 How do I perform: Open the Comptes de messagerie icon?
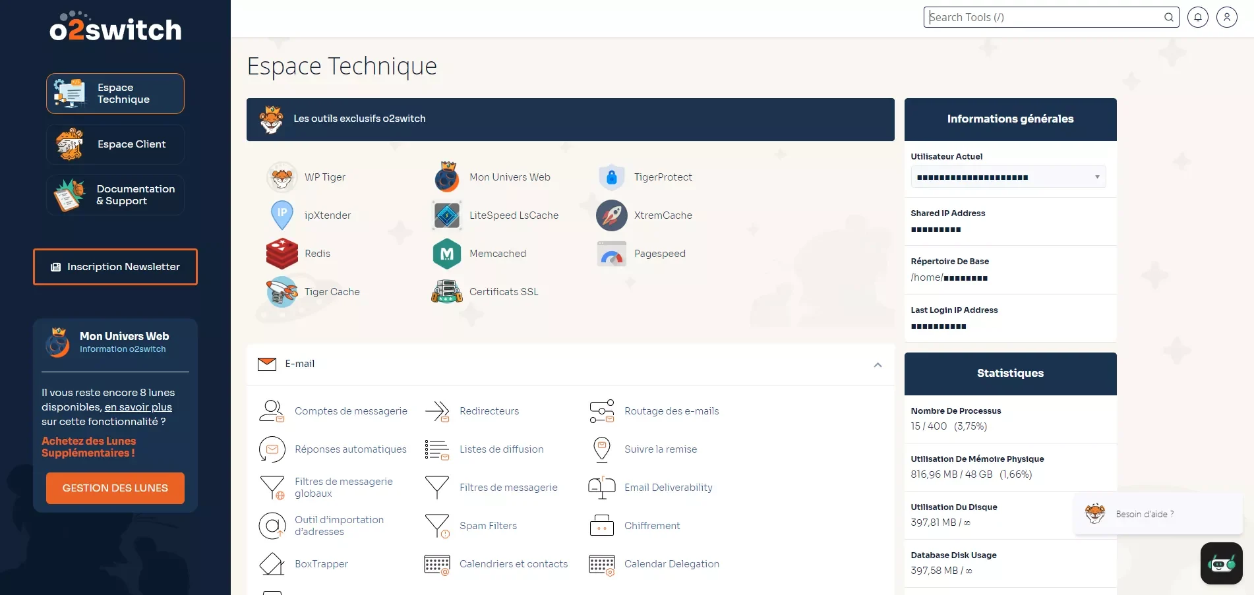[x=272, y=411]
